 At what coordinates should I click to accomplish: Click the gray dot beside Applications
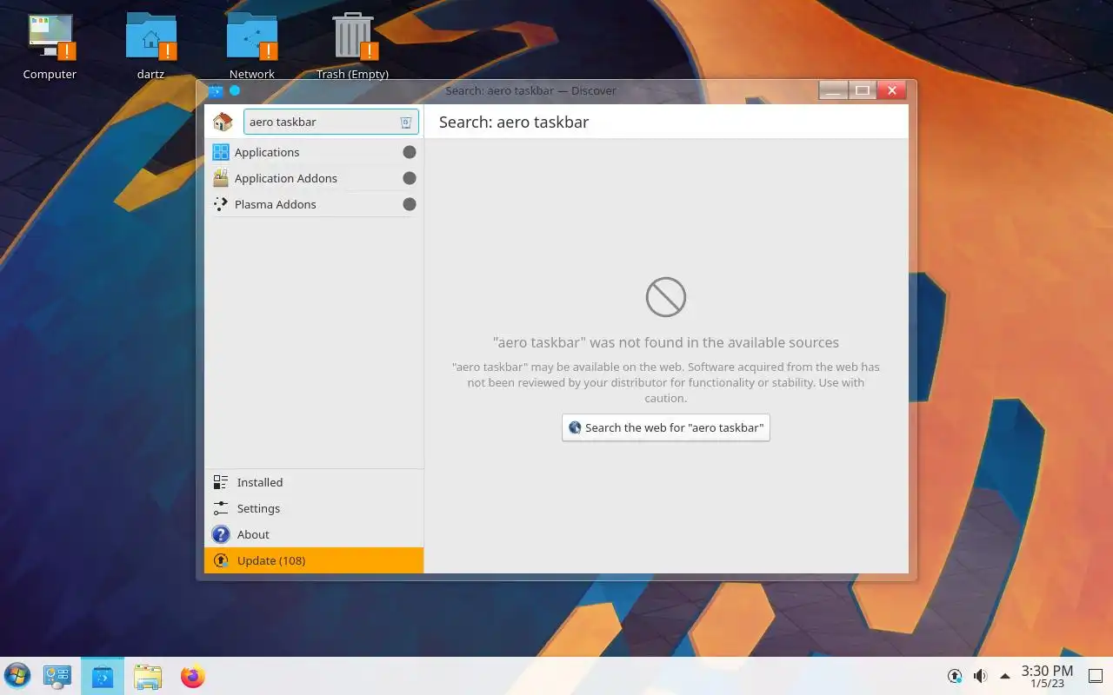(x=410, y=152)
